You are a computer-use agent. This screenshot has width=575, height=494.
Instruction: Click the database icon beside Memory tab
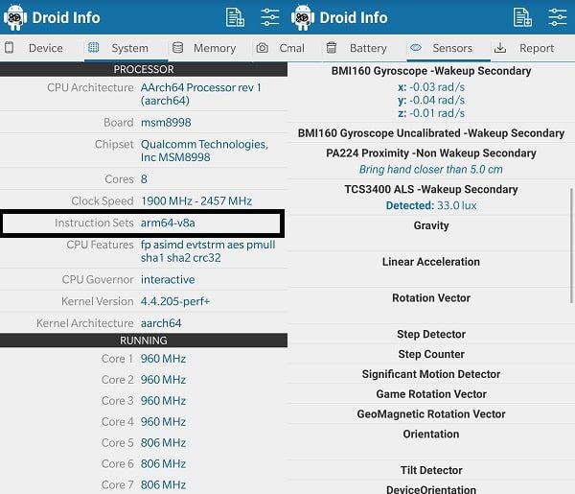(178, 47)
